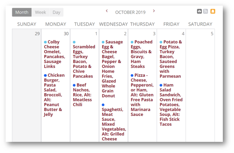Click dark blue dot before Beef Nachos

[74, 85]
